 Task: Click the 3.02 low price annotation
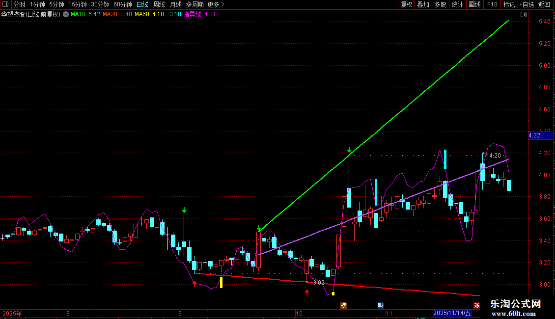point(319,283)
